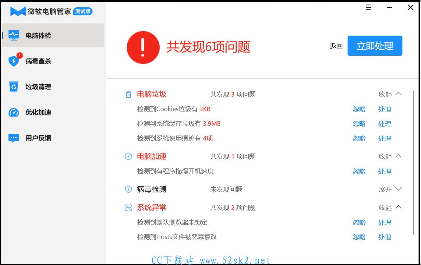Image resolution: width=421 pixels, height=265 pixels.
Task: Open the hamburger menu in title bar
Action: (369, 8)
